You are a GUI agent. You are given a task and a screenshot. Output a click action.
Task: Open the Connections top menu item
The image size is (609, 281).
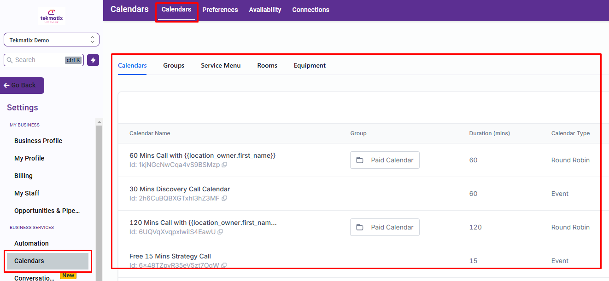coord(310,10)
